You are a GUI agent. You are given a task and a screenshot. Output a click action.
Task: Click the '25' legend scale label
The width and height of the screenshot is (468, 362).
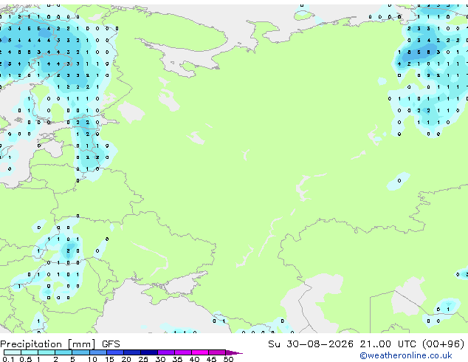coord(143,359)
